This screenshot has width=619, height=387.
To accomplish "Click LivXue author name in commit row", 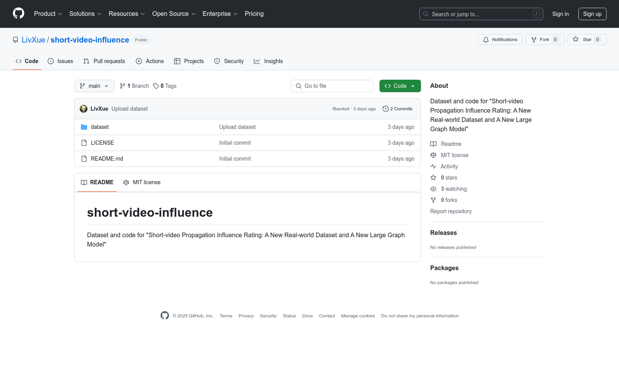I will (x=99, y=109).
